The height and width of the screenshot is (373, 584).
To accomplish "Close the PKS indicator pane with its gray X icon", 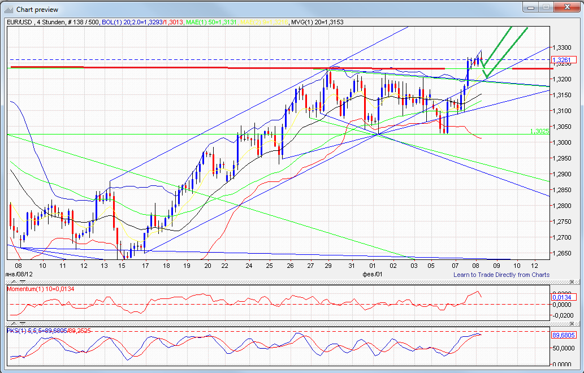I will [572, 323].
